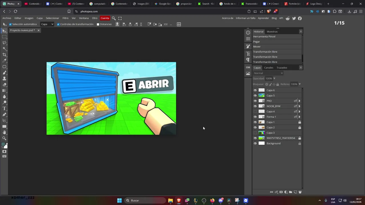Open the Ventana menu

84,18
